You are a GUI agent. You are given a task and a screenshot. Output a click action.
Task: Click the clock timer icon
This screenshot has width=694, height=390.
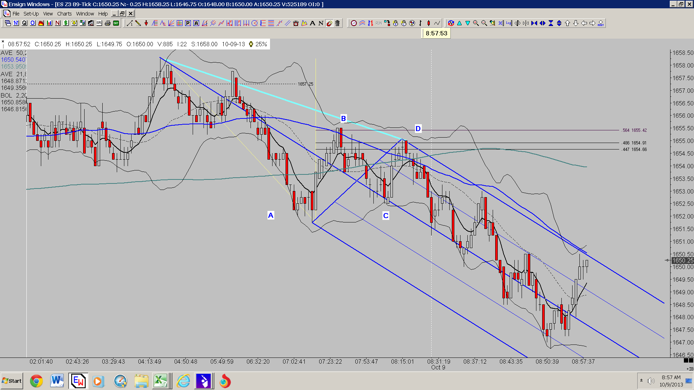pos(354,23)
